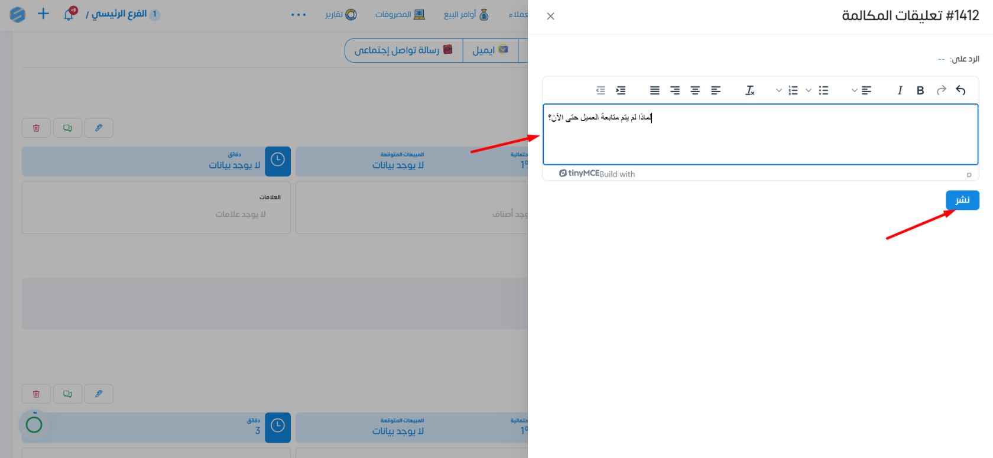Viewport: 993px width, 458px height.
Task: Toggle italic formatting in the comment editor
Action: (900, 90)
